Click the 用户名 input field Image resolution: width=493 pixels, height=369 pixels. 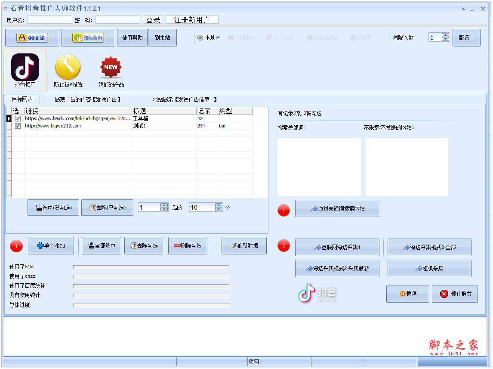tap(50, 20)
